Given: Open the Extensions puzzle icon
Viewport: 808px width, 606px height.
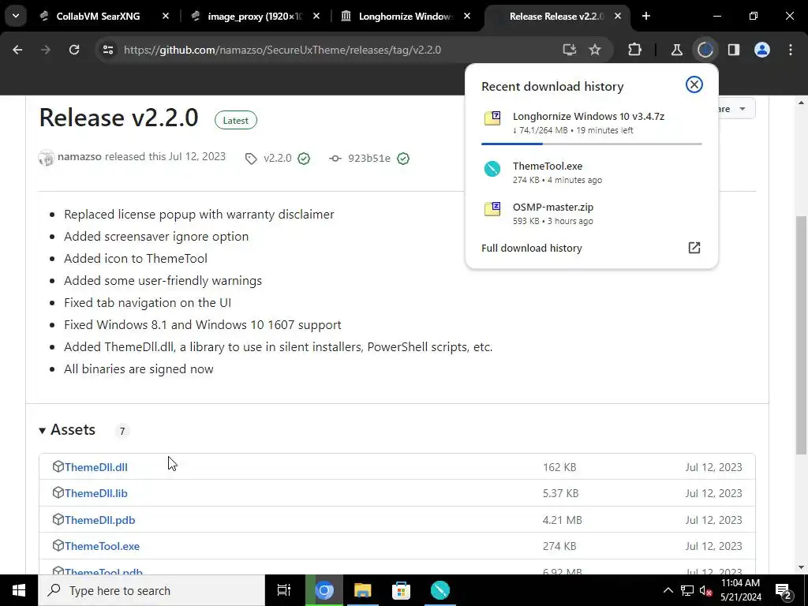Looking at the screenshot, I should pyautogui.click(x=635, y=50).
